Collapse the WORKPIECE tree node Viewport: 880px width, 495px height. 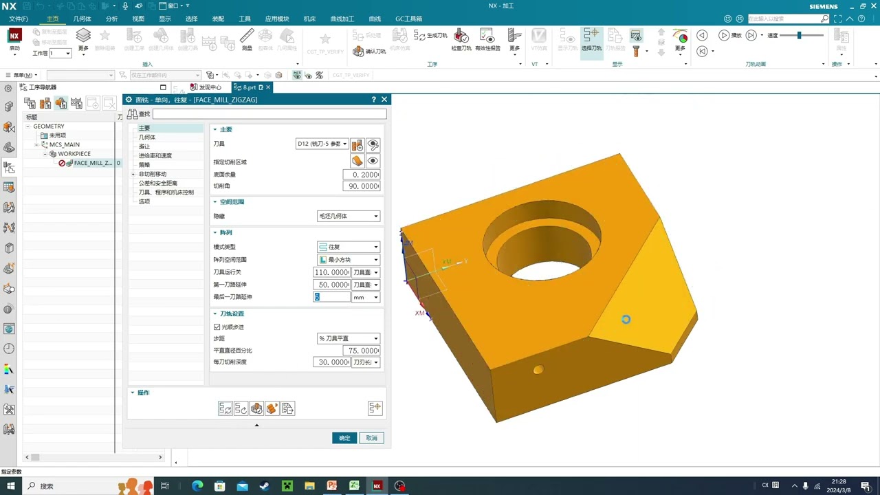pos(45,154)
